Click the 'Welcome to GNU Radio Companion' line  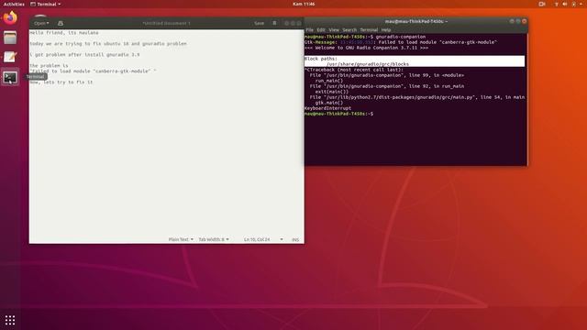(366, 48)
